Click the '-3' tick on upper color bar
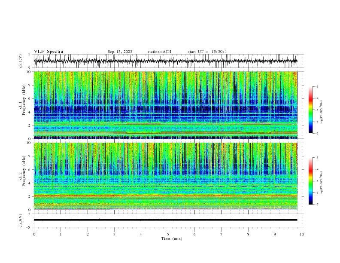 point(316,86)
